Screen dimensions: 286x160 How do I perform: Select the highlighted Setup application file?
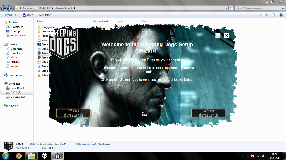(43, 53)
